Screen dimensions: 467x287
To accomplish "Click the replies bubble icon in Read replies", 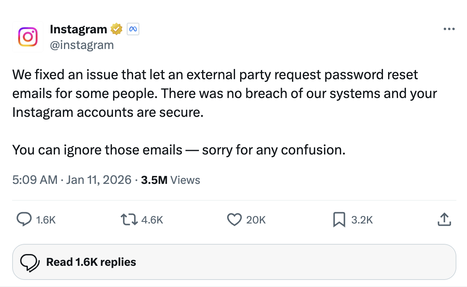I will [x=30, y=262].
